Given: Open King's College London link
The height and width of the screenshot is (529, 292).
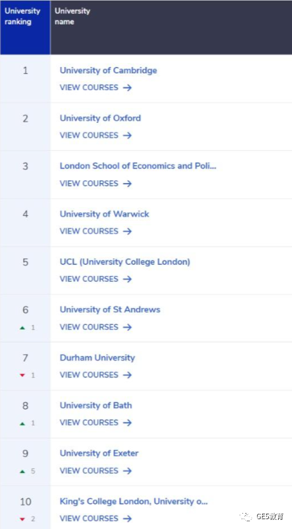Looking at the screenshot, I should 133,502.
